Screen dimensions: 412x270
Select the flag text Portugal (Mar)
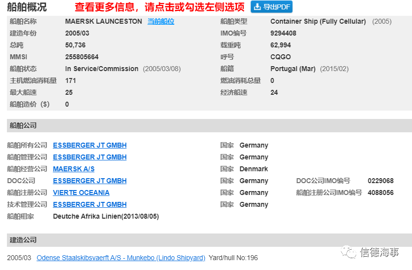click(x=293, y=69)
